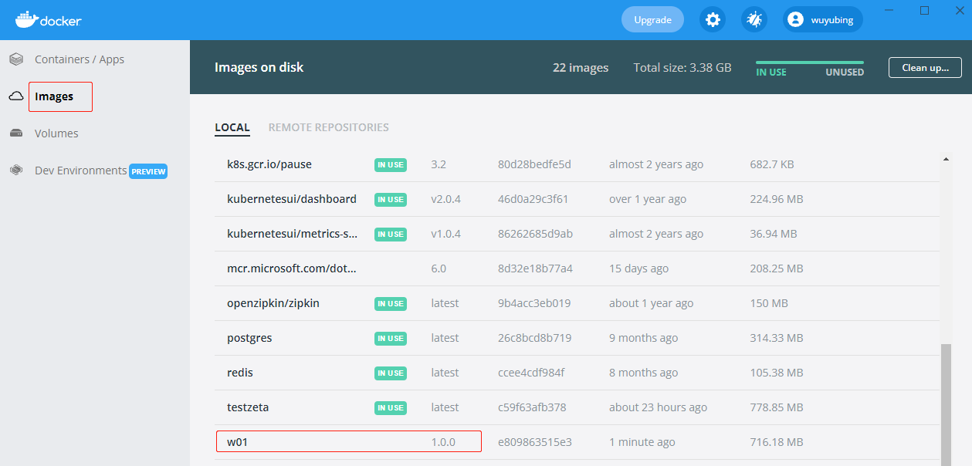Select the openzipkin/zipkin image
972x466 pixels.
point(577,303)
